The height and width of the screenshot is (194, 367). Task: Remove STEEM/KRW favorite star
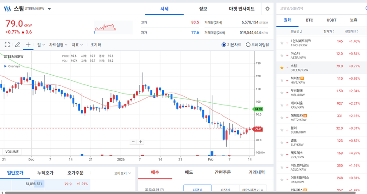(282, 68)
